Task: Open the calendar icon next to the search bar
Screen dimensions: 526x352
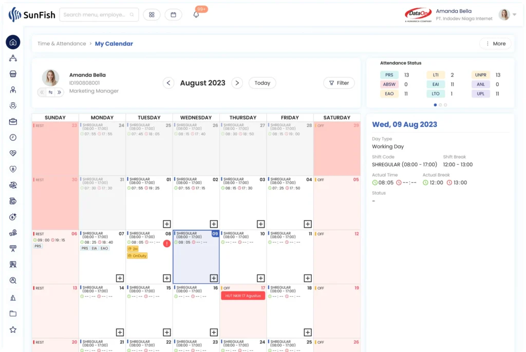Action: point(173,14)
